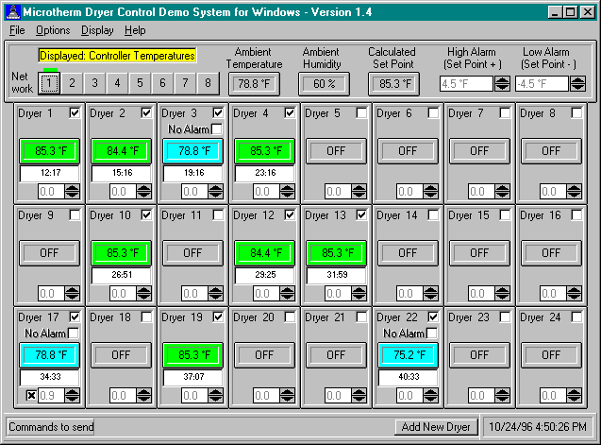The width and height of the screenshot is (601, 445).
Task: Click the Dryer 20 OFF button
Action: (264, 355)
